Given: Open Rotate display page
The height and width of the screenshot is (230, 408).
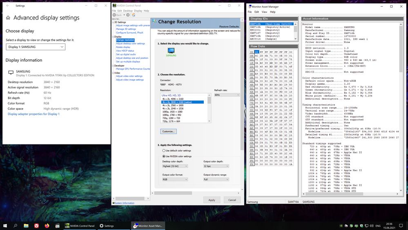Looking at the screenshot, I should tap(123, 47).
